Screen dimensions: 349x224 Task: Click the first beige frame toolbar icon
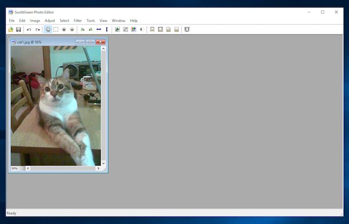coord(152,29)
